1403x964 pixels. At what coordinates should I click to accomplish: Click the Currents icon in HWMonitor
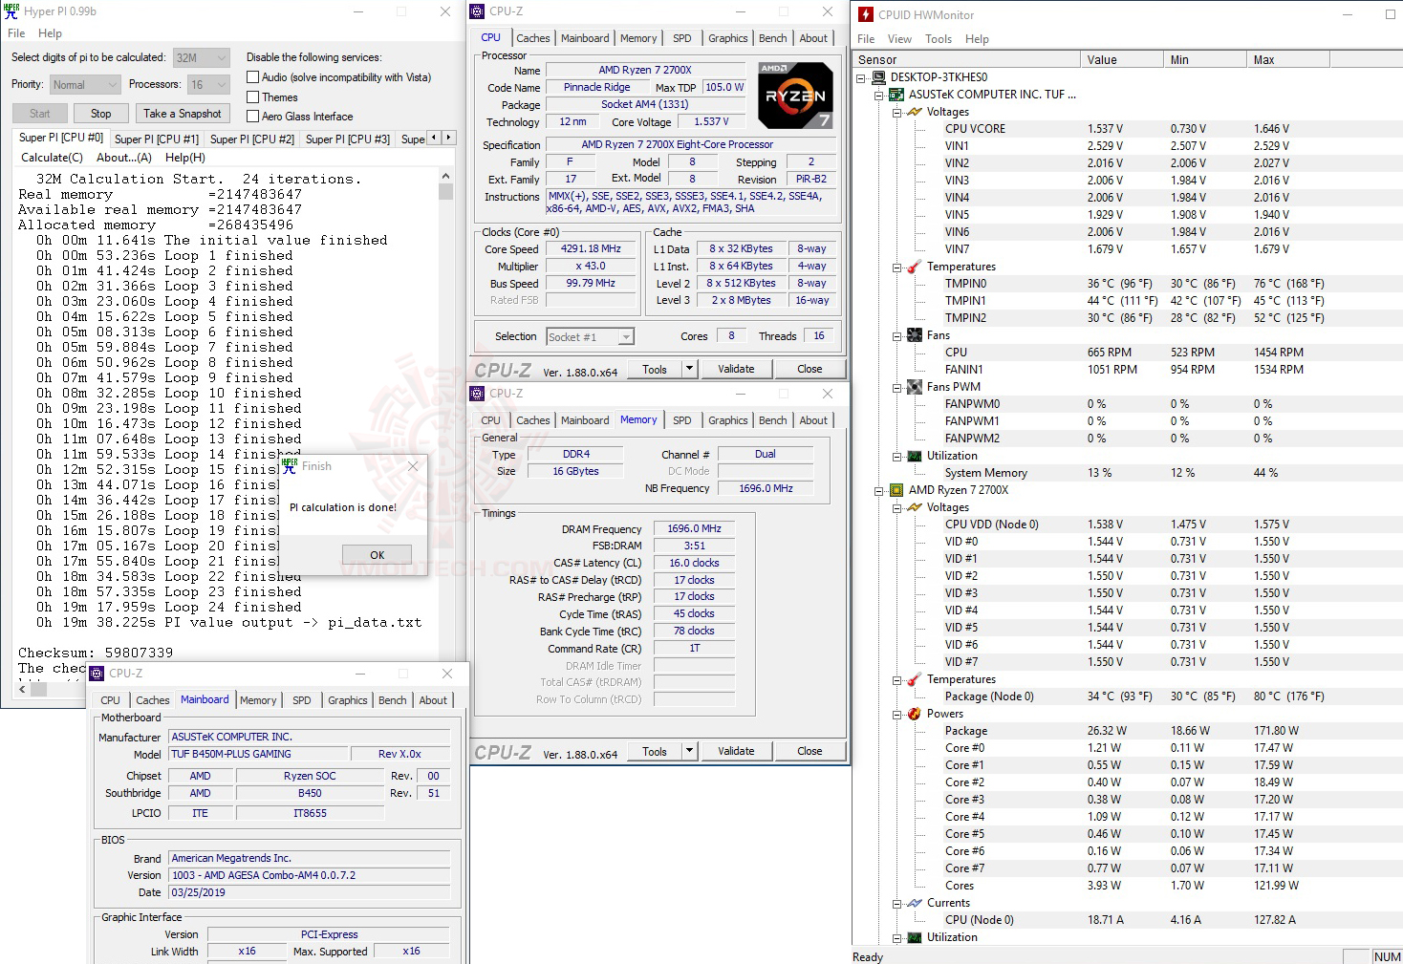[x=915, y=903]
